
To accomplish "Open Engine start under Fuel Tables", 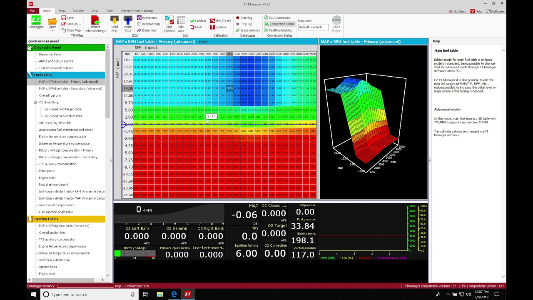I will [47, 178].
